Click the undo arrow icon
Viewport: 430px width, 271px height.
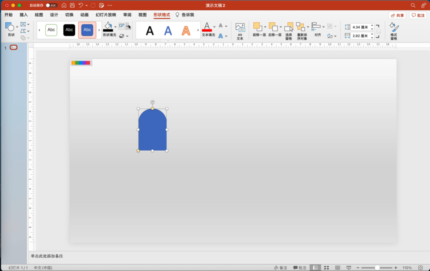[80, 5]
